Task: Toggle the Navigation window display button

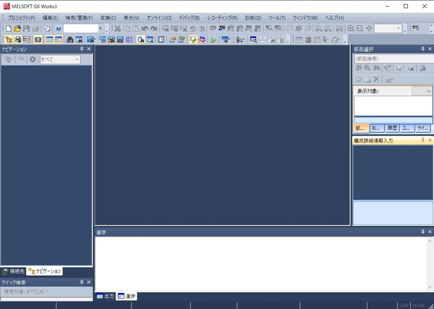Action: click(x=8, y=39)
